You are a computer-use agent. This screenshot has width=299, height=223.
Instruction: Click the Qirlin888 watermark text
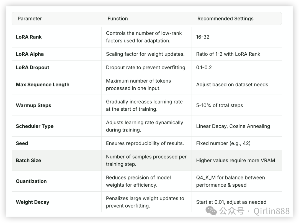tap(272, 211)
